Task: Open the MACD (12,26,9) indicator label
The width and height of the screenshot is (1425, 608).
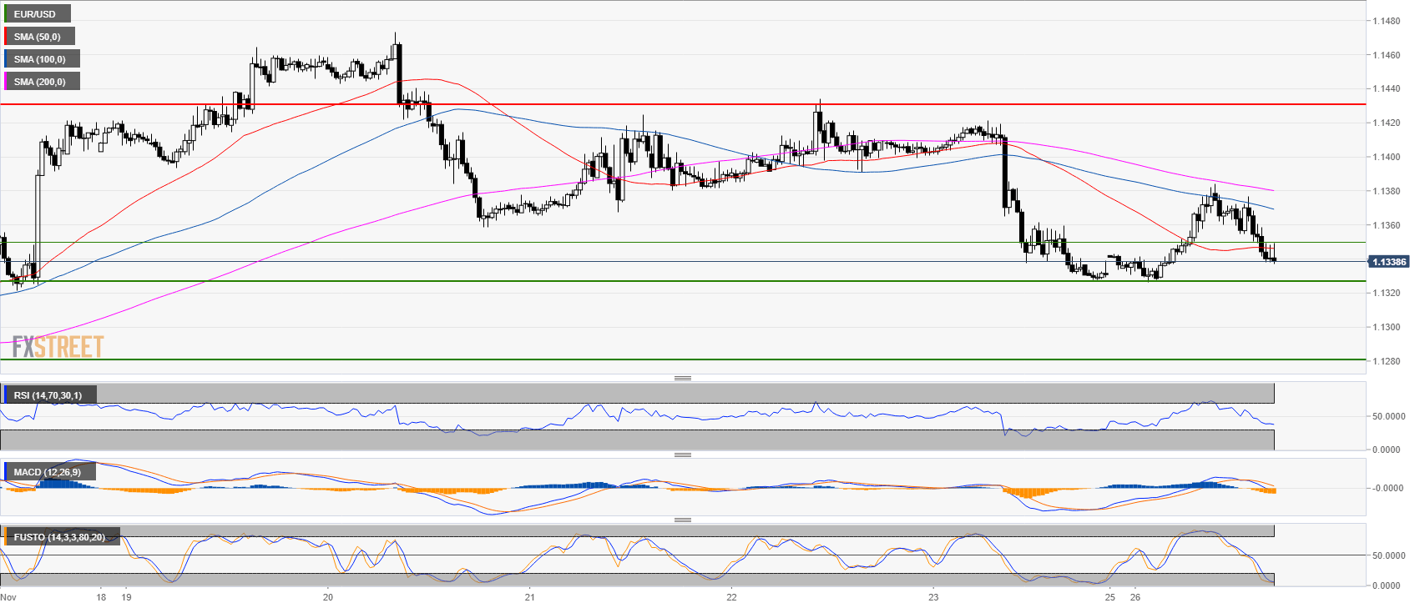Action: 48,472
